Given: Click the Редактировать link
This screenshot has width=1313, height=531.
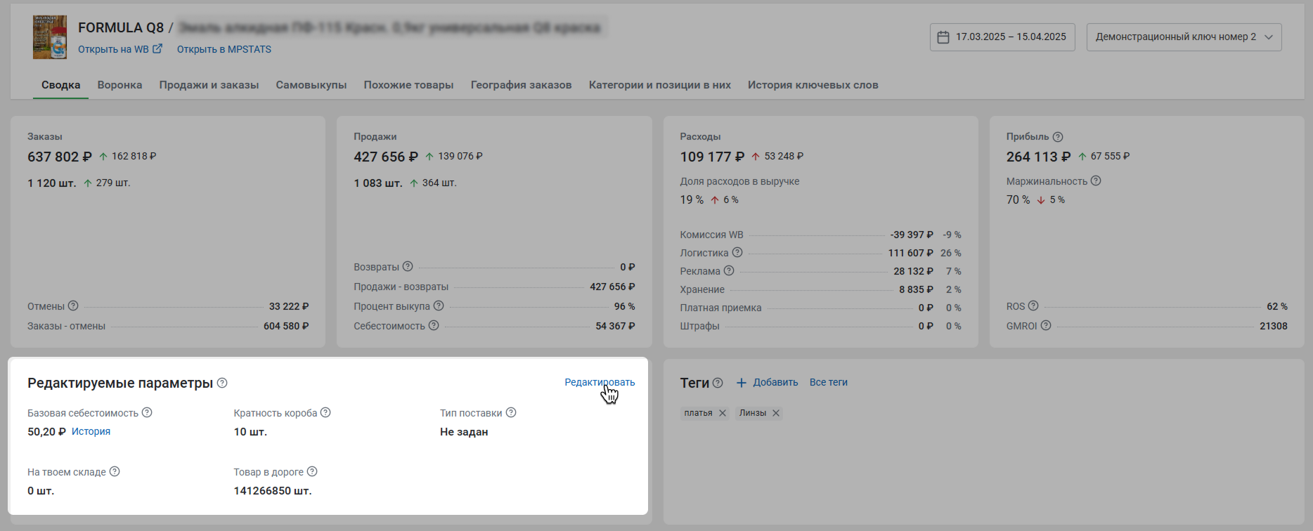Looking at the screenshot, I should [x=600, y=382].
